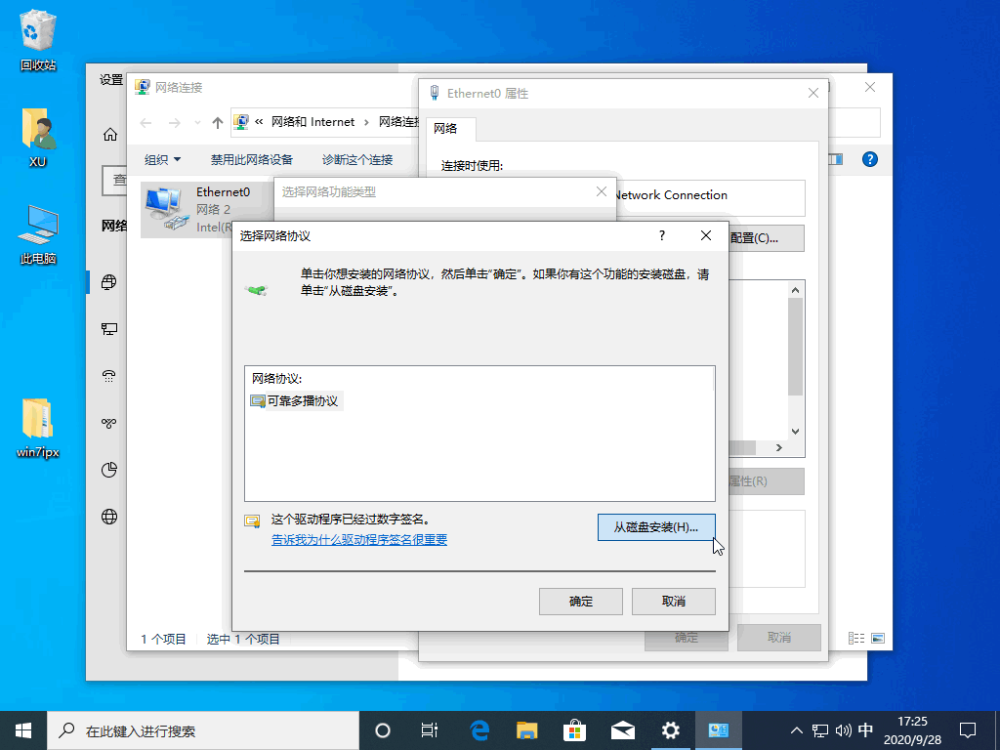Click right arrow of horizontal scrollbar
This screenshot has height=750, width=1000.
click(779, 447)
